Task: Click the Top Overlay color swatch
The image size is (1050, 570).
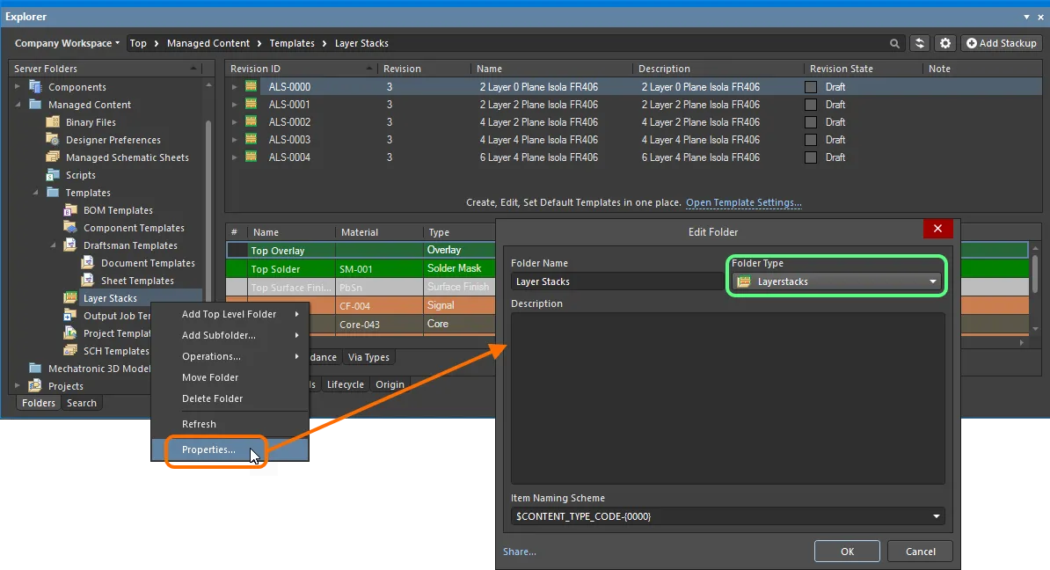Action: (237, 250)
